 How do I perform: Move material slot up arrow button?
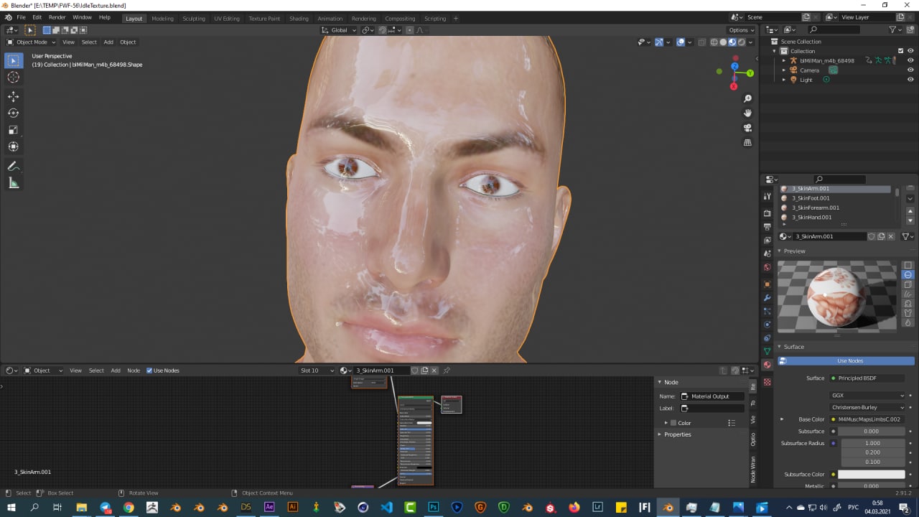coord(910,210)
